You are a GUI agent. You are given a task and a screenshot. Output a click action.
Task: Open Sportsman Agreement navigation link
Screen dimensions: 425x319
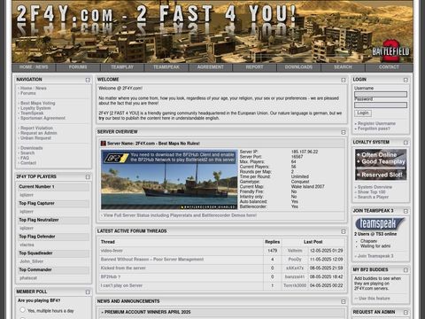pos(42,118)
